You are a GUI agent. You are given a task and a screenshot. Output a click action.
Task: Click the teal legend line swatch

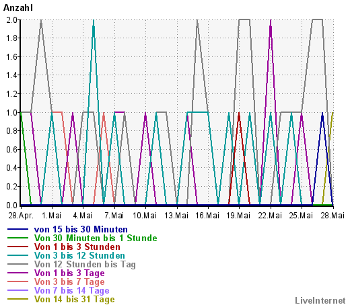click(18, 255)
